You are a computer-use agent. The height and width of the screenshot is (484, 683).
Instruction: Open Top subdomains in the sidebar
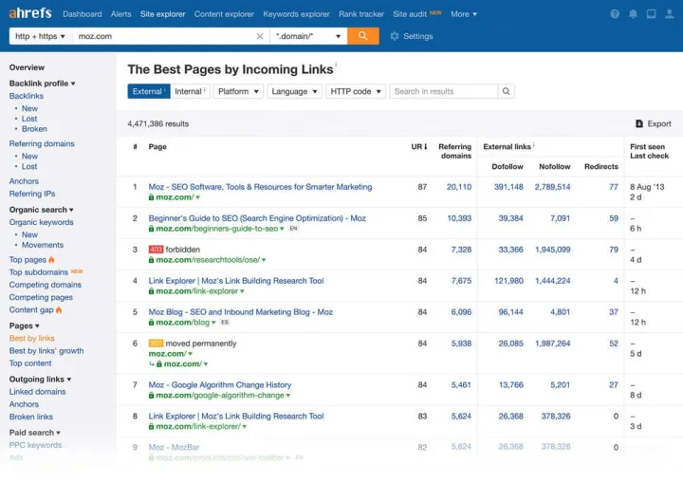pyautogui.click(x=39, y=272)
